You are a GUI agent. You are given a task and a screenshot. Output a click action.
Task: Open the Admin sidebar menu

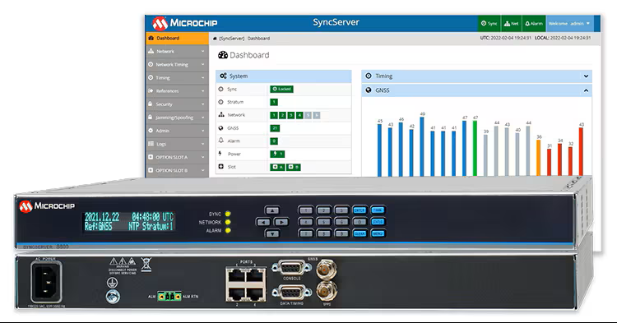coord(177,131)
